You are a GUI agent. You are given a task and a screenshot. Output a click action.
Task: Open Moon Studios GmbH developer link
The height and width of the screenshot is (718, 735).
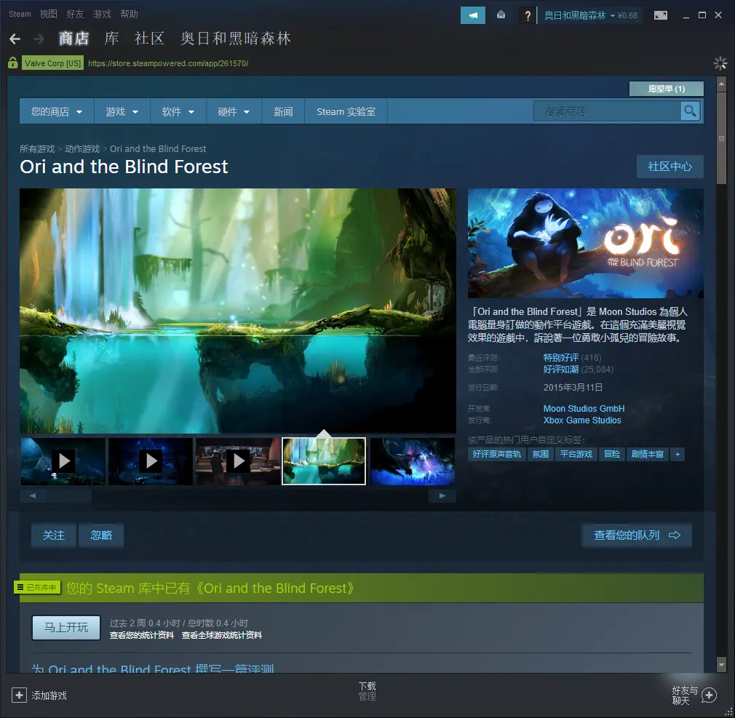pyautogui.click(x=584, y=409)
